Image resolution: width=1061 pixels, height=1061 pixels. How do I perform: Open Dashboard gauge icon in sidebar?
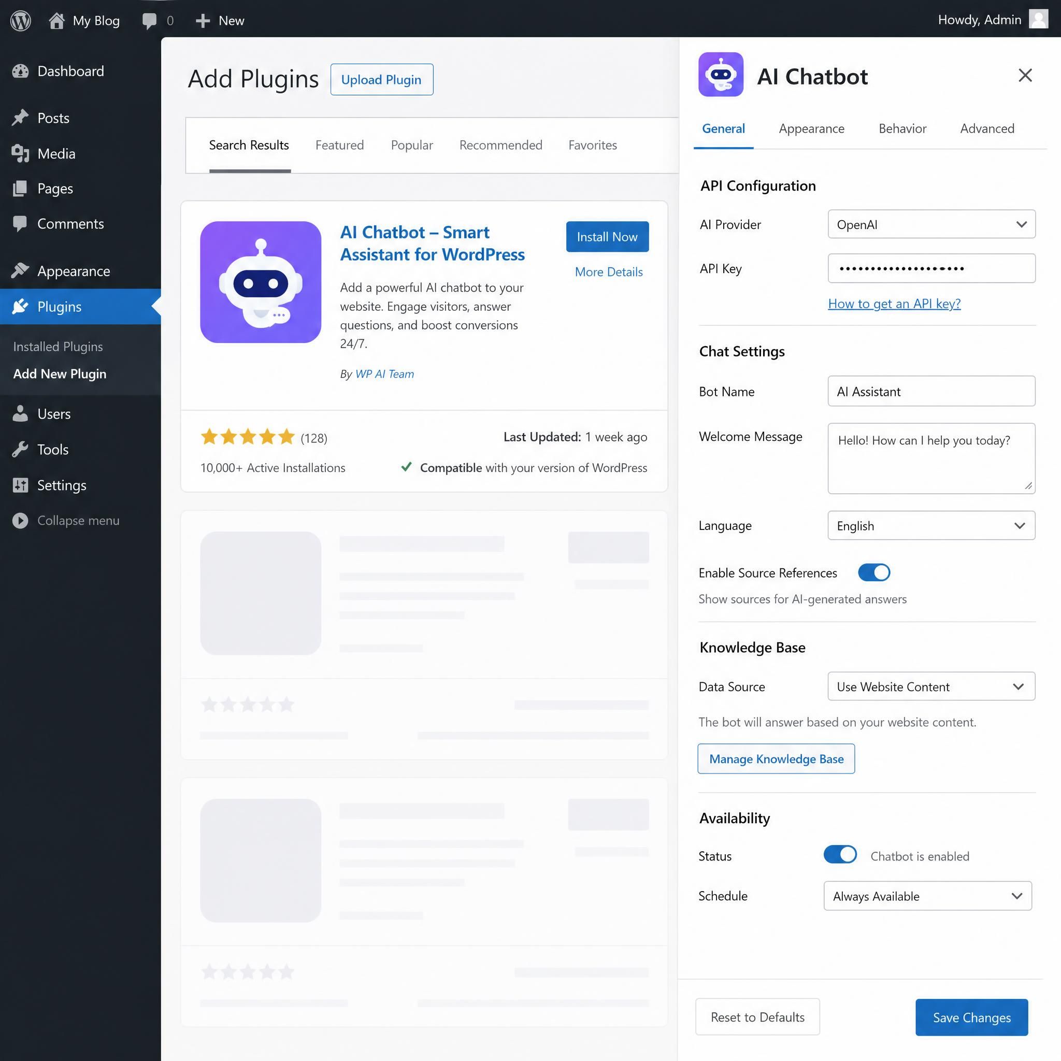coord(20,71)
